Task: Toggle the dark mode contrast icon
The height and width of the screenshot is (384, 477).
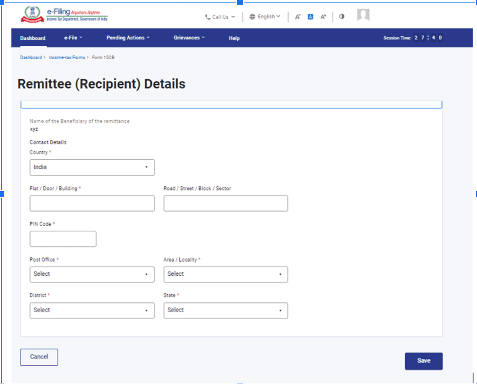Action: point(342,17)
